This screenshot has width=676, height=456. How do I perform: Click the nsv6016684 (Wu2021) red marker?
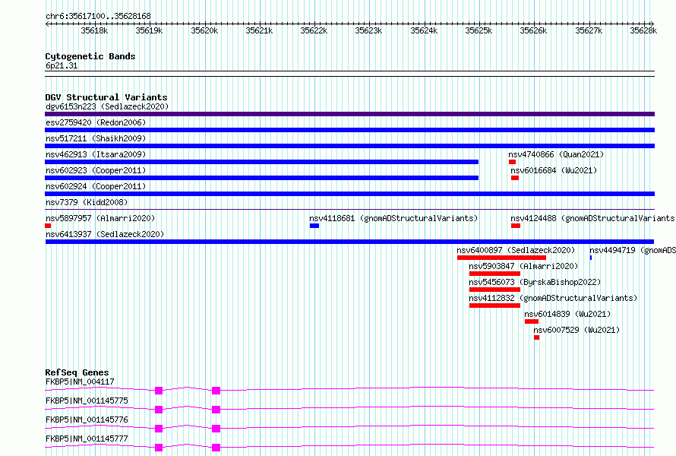515,178
